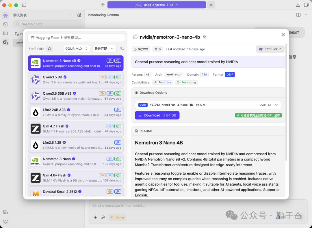Click the Reasoning capability tag

coord(186,82)
